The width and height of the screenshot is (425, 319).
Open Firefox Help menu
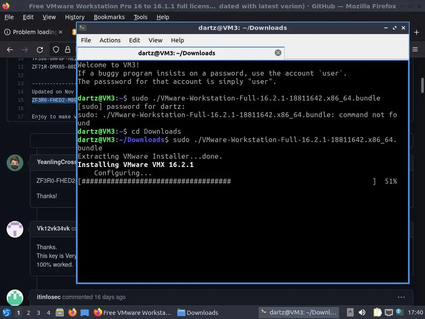[163, 17]
